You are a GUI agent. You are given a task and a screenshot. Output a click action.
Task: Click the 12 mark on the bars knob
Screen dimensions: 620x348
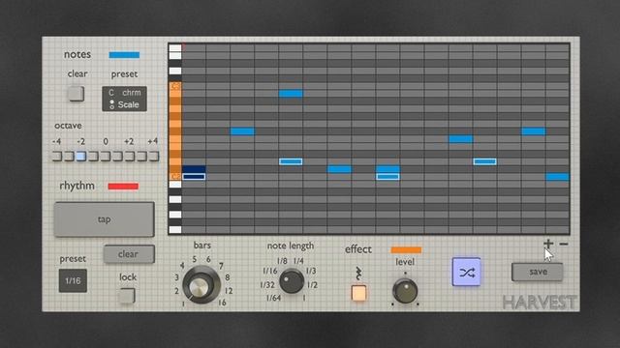click(229, 291)
